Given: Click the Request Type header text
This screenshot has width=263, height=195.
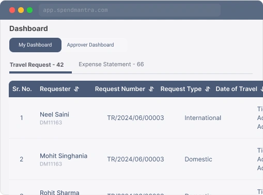Looking at the screenshot, I should point(181,89).
